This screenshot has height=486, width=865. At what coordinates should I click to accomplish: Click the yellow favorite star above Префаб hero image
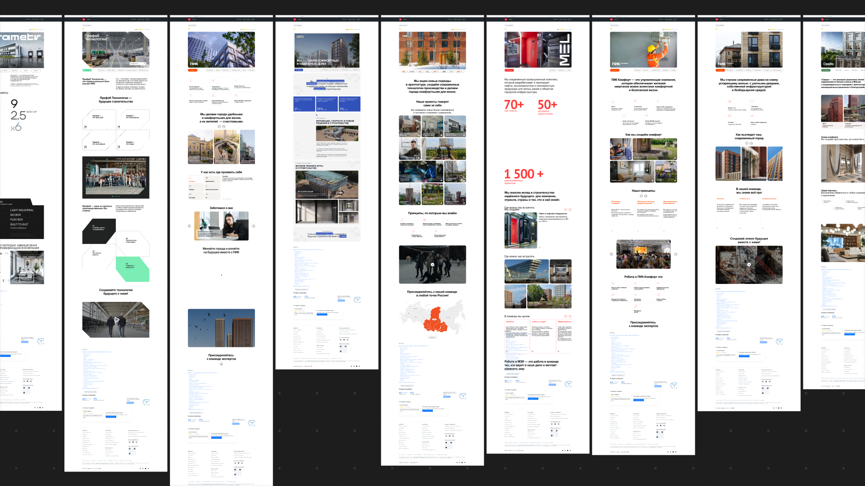tap(83, 29)
